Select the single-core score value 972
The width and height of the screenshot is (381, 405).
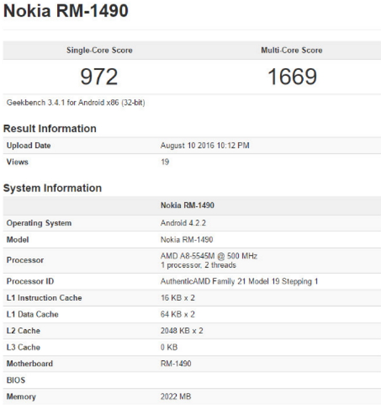point(99,76)
